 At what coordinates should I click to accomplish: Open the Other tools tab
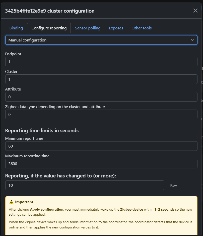tap(142, 28)
